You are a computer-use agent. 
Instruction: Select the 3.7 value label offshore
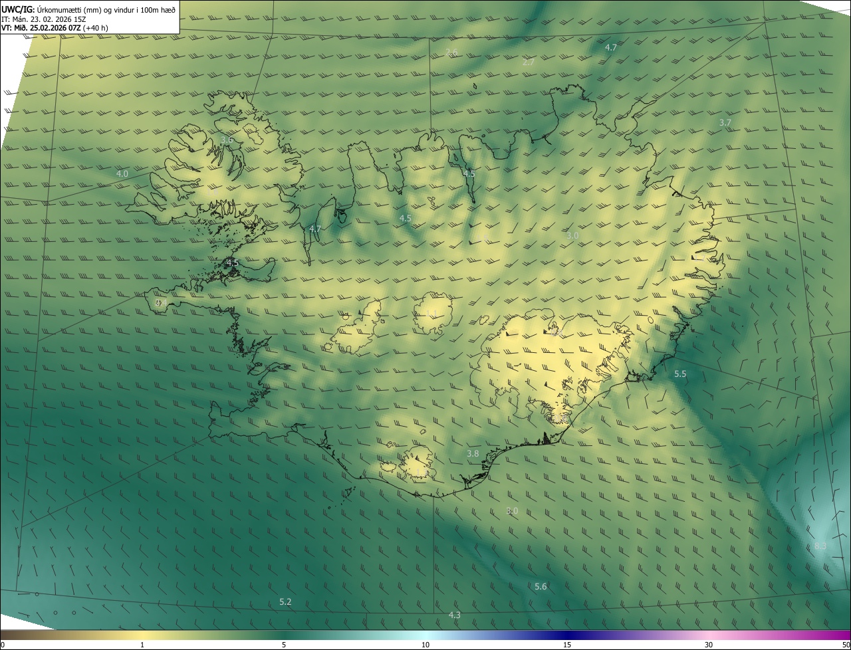click(725, 123)
